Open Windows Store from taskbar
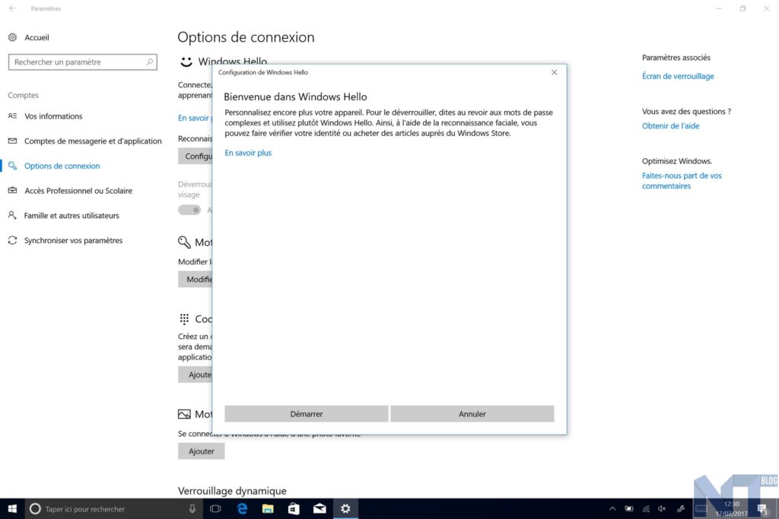 pos(294,508)
